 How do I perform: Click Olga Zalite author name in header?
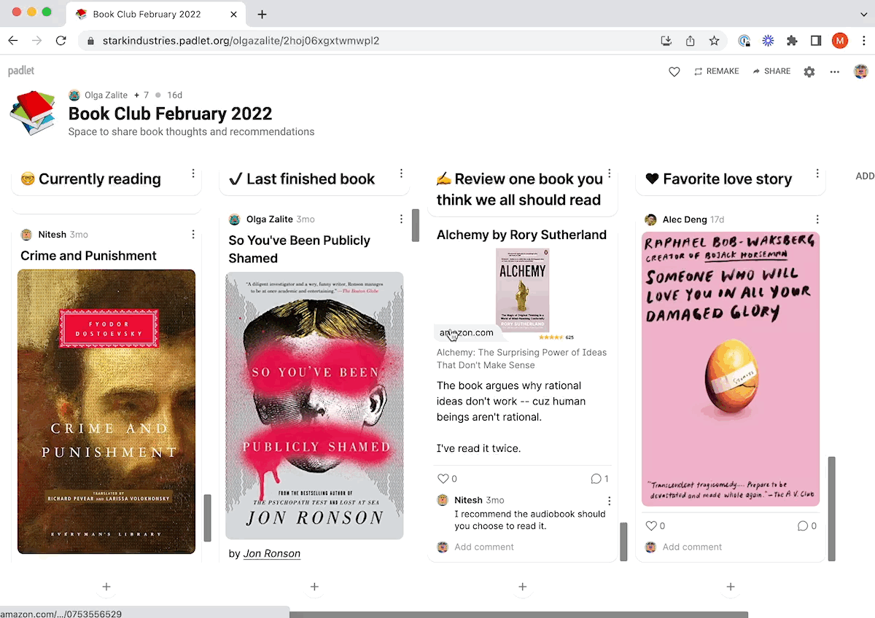[106, 95]
